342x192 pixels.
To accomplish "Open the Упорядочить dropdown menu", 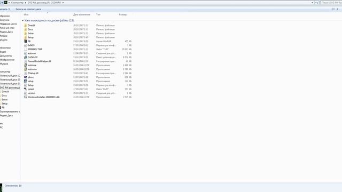I will click(x=5, y=9).
